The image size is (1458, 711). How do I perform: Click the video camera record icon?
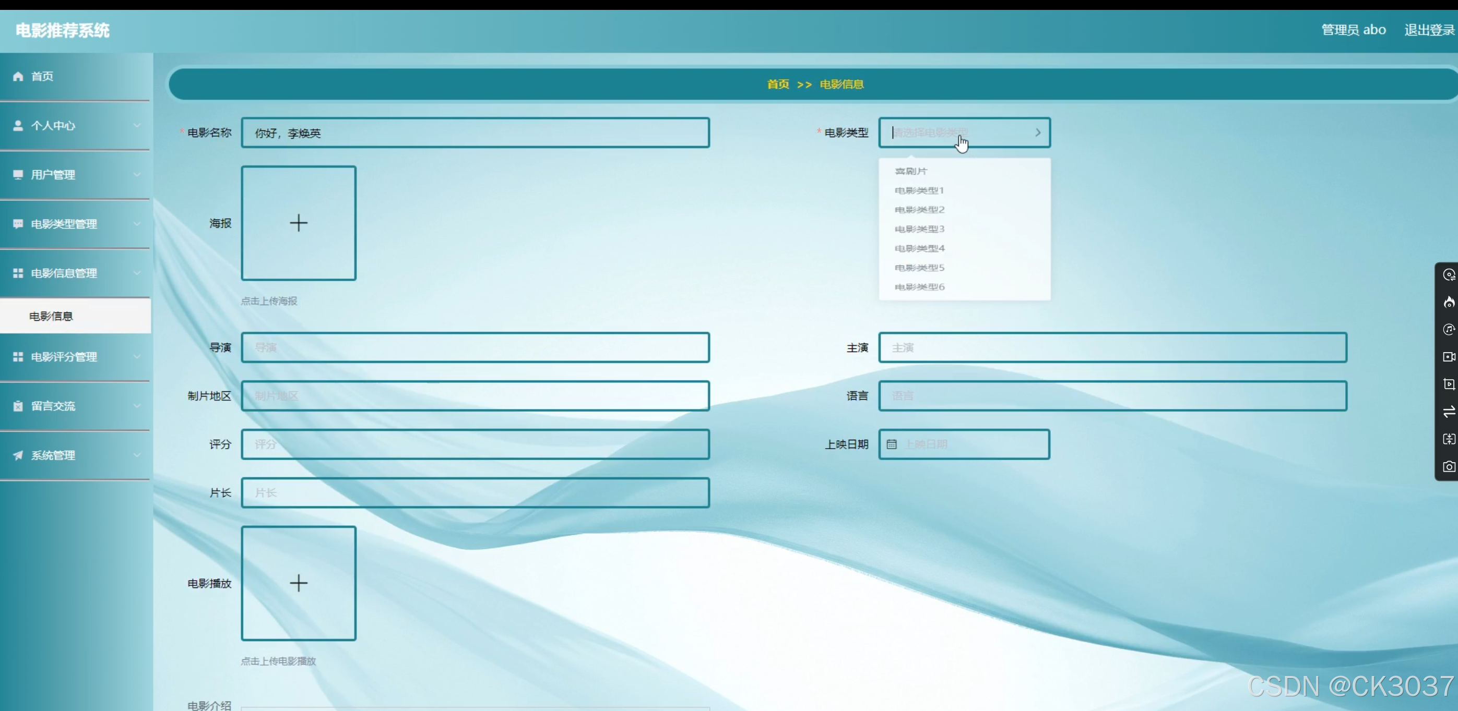coord(1449,357)
